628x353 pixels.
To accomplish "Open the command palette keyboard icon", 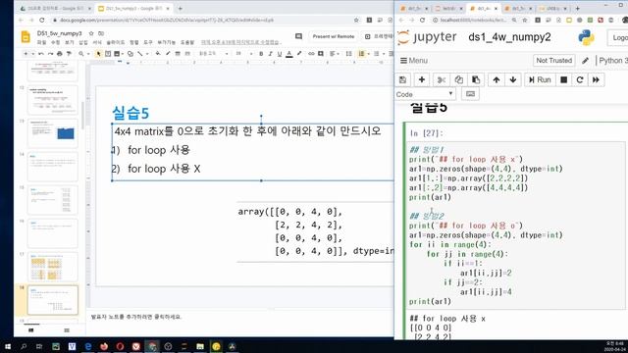I will pyautogui.click(x=470, y=94).
